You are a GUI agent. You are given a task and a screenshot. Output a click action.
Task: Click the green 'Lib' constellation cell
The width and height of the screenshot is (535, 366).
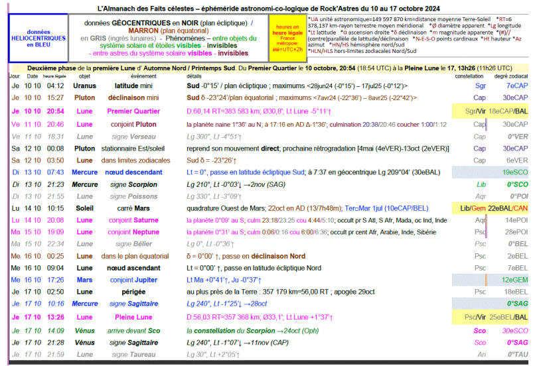click(481, 185)
